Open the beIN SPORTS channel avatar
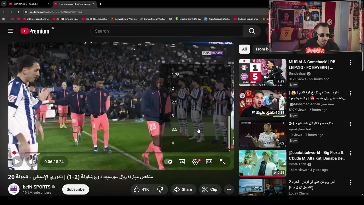The image size is (364, 205). click(14, 189)
